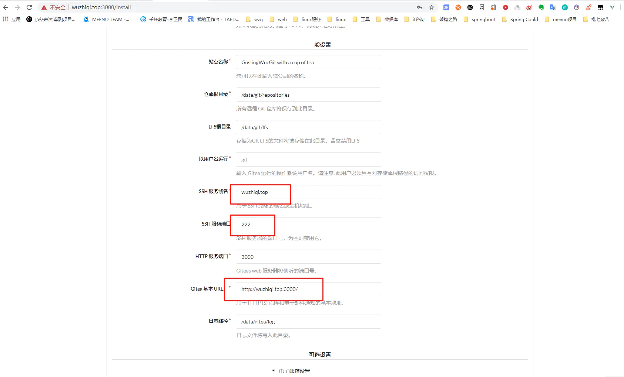The height and width of the screenshot is (377, 624).
Task: Click the SSH 服务端口 field showing 222
Action: click(x=308, y=224)
